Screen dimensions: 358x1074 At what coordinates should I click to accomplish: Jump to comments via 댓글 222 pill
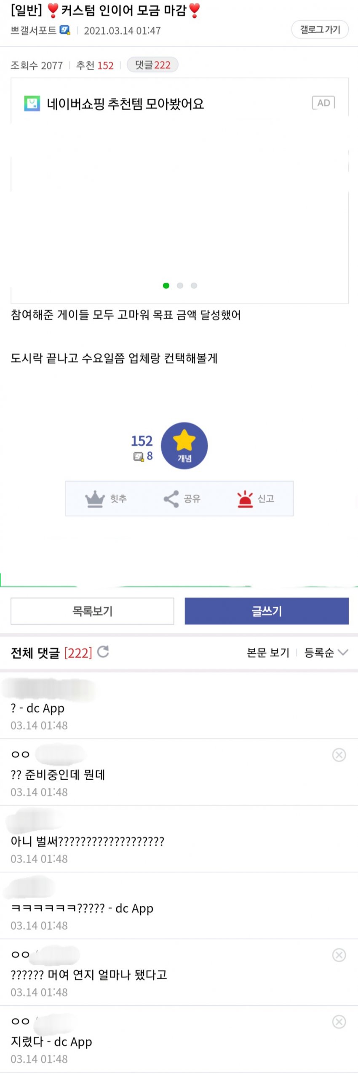[x=152, y=65]
